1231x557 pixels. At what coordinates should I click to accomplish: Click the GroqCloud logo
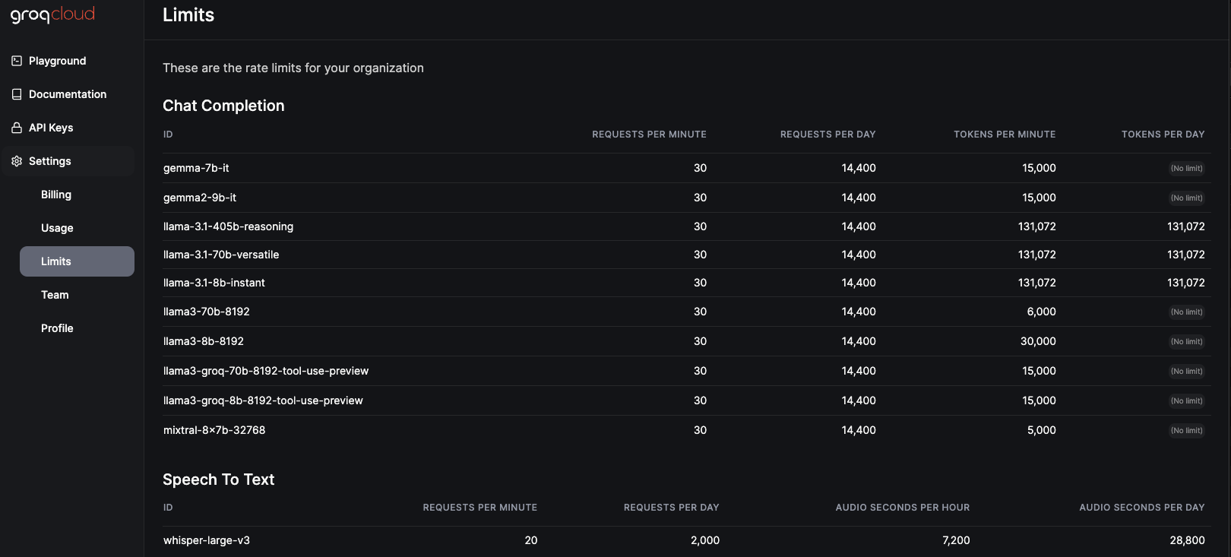click(x=52, y=14)
